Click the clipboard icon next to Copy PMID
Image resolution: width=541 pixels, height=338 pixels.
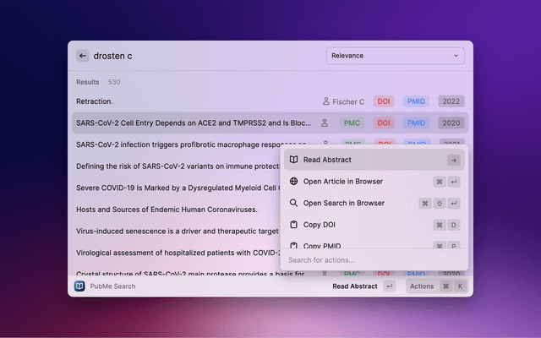pyautogui.click(x=293, y=245)
